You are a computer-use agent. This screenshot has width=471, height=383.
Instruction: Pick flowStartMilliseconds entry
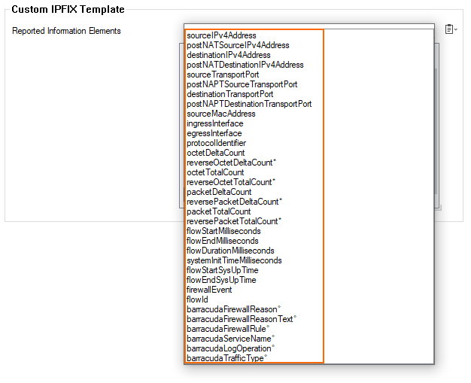click(223, 231)
